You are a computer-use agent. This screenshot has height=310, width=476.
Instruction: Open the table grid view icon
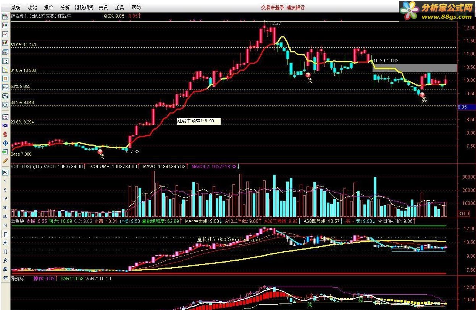click(x=5, y=25)
